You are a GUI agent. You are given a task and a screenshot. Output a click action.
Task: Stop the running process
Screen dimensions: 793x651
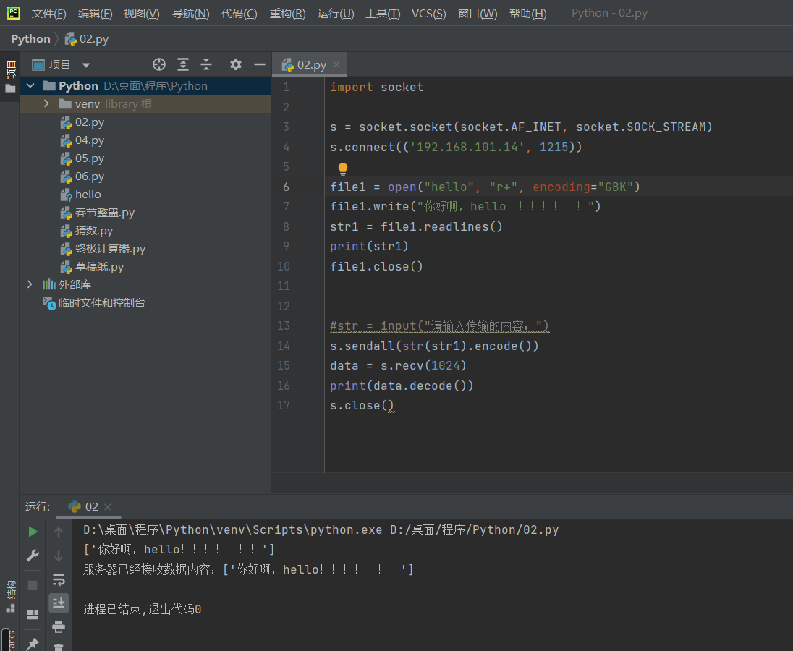(x=33, y=584)
